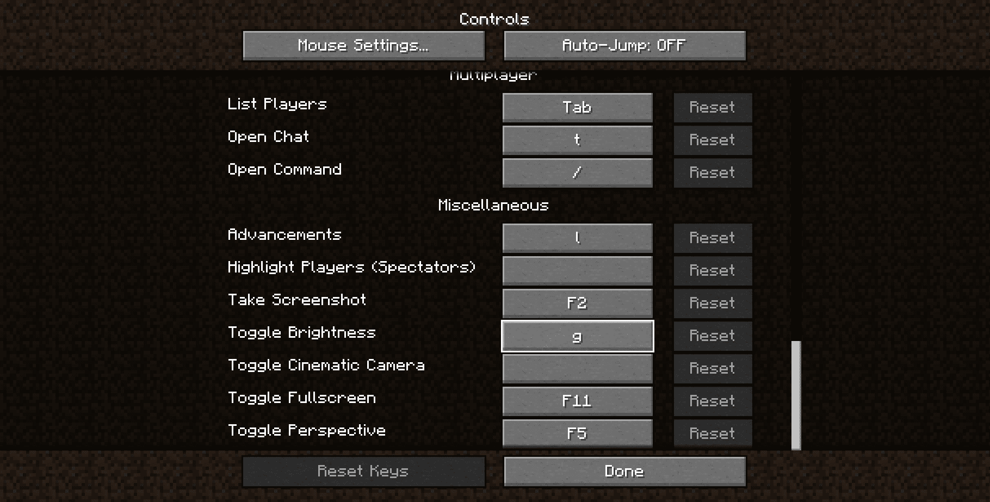This screenshot has height=502, width=990.
Task: Rebind the Open Chat key
Action: 577,140
